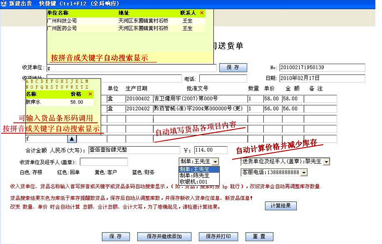Click the 联系人 column header in popup

coord(188,12)
